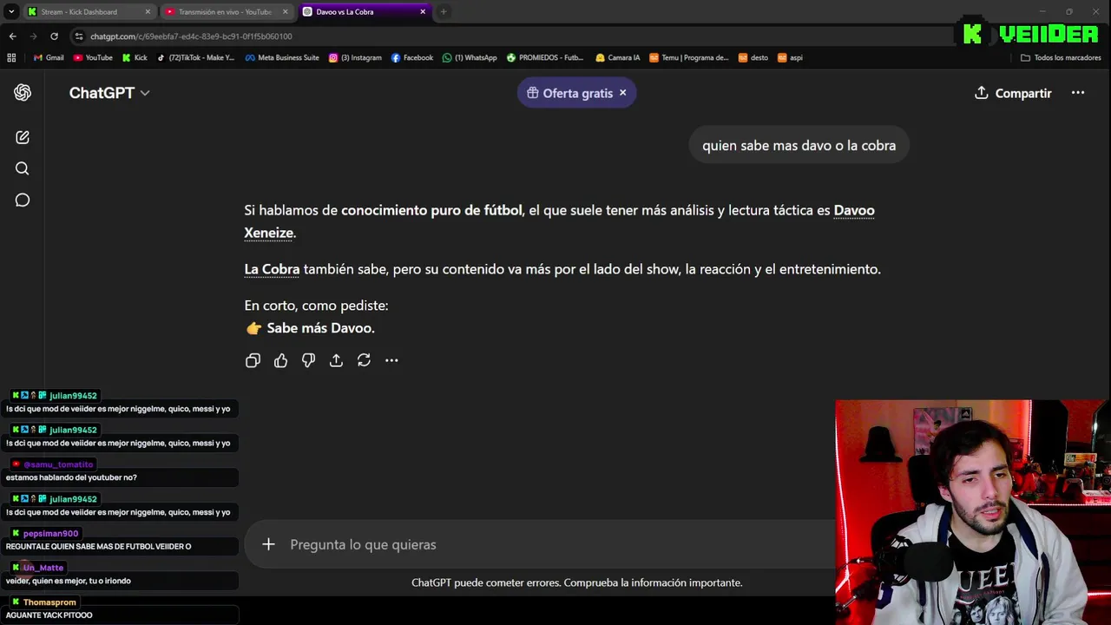The image size is (1111, 625).
Task: Open the Meta Business Suite bookmark
Action: 282,57
